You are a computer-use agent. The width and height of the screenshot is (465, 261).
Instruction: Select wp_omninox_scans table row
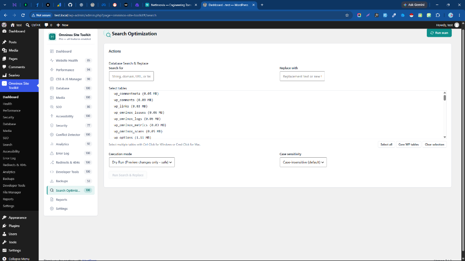click(x=138, y=131)
